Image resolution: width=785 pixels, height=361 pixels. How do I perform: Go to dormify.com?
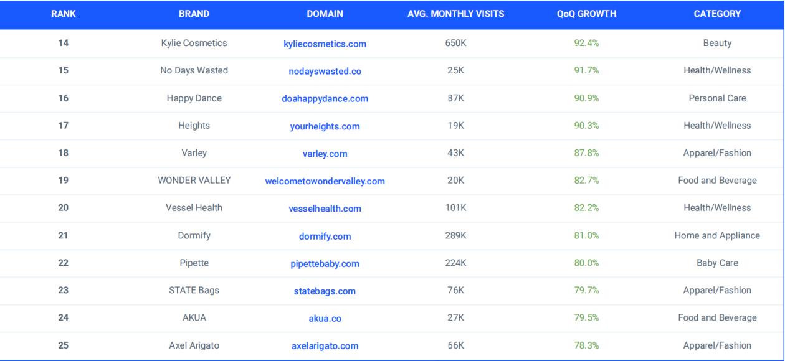[325, 237]
